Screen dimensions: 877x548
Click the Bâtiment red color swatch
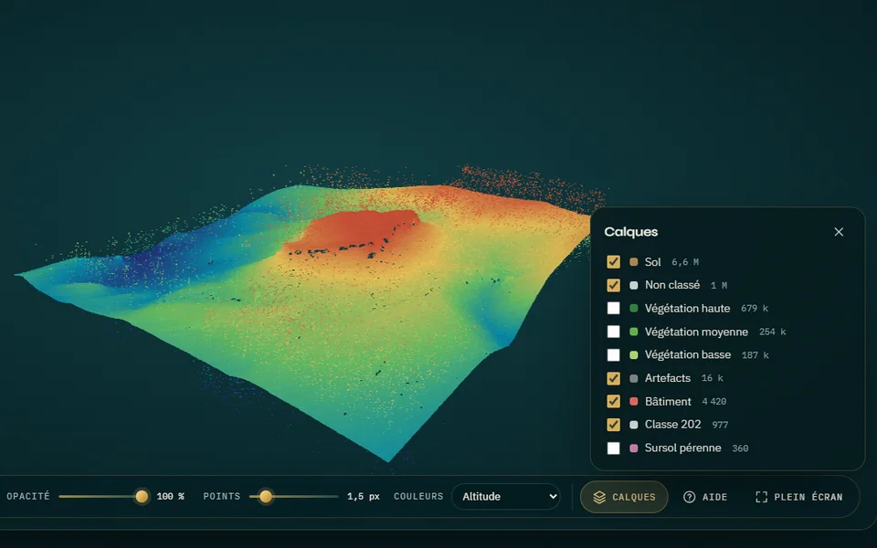tap(634, 402)
